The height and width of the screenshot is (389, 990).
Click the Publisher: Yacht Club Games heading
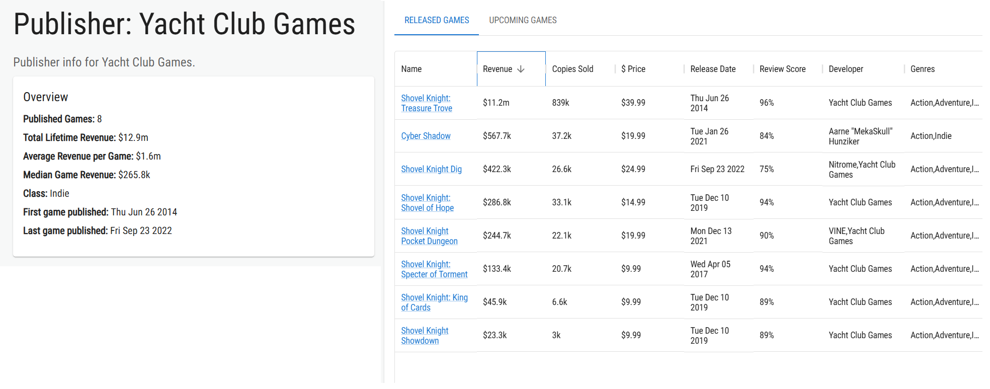(x=184, y=24)
